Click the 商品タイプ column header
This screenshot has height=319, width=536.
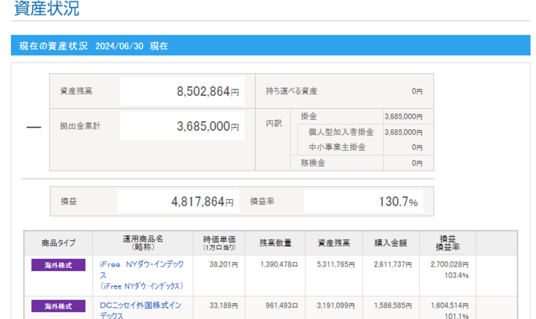58,243
